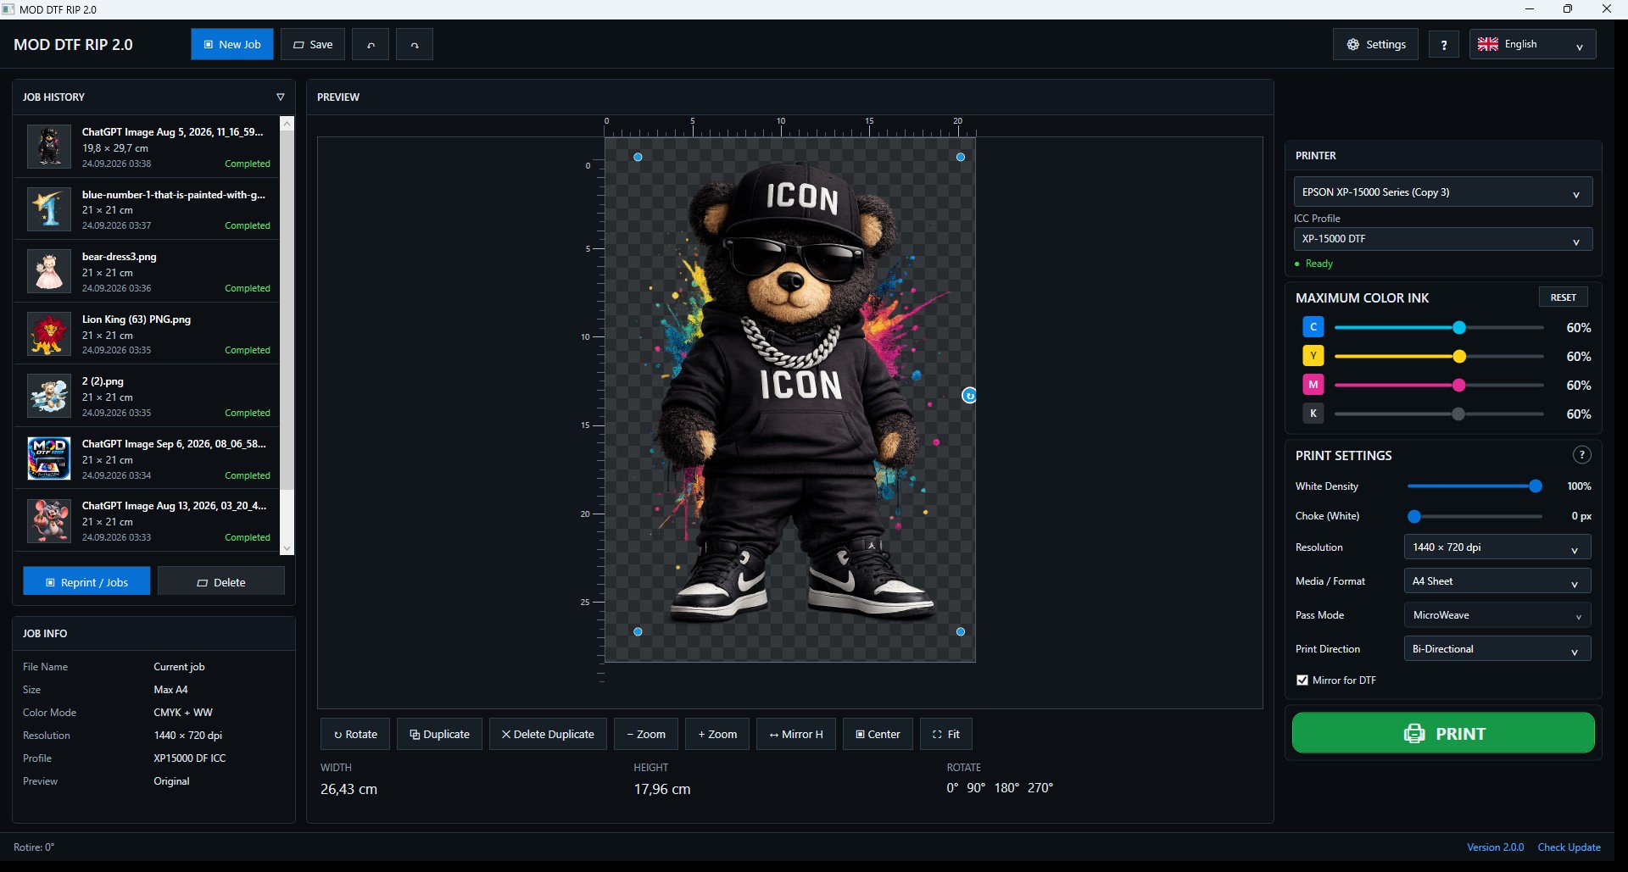Click the undo arrow in the top toolbar
Image resolution: width=1628 pixels, height=872 pixels.
point(371,45)
